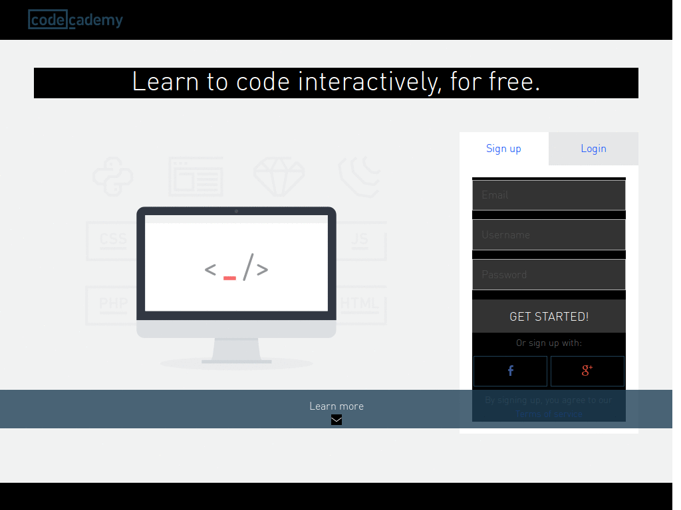This screenshot has width=681, height=510.
Task: Click the code symbol on the monitor graphic
Action: click(x=236, y=268)
